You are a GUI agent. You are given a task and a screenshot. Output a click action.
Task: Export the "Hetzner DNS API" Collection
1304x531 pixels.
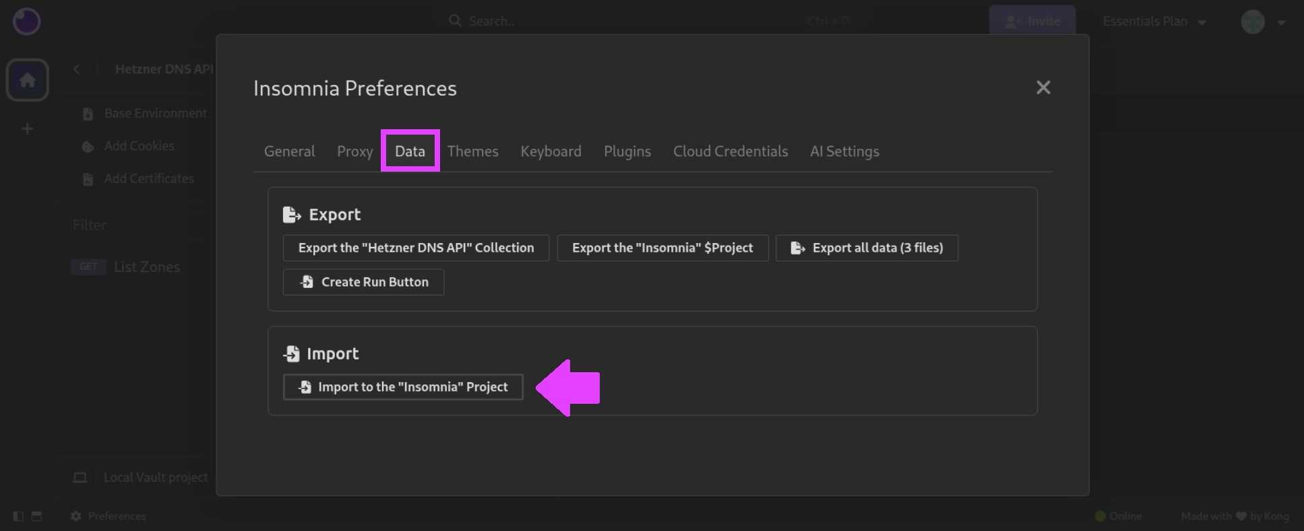[x=416, y=248]
